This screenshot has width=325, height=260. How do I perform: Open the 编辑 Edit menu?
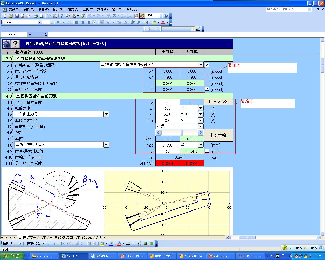click(x=29, y=9)
